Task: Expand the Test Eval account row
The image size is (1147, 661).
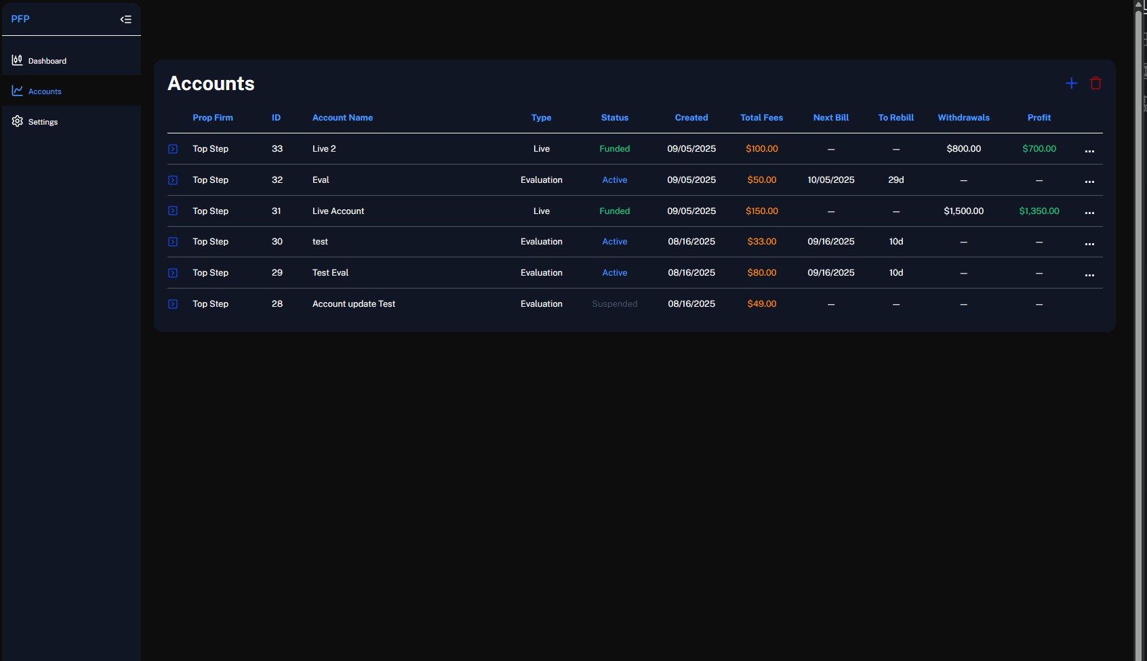Action: (173, 273)
